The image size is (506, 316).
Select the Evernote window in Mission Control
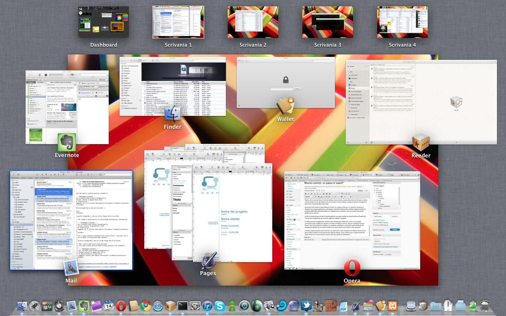67,107
